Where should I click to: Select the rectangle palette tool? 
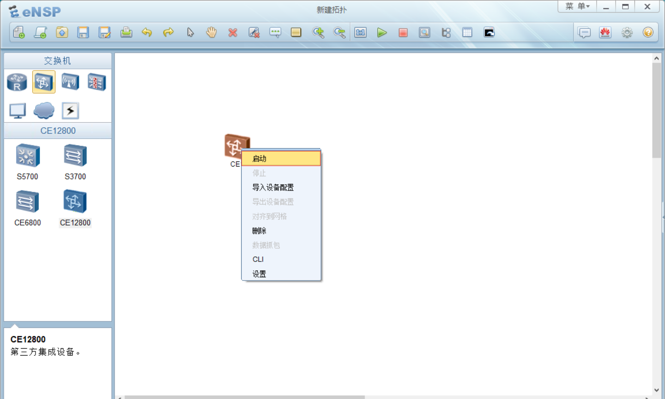tap(296, 32)
